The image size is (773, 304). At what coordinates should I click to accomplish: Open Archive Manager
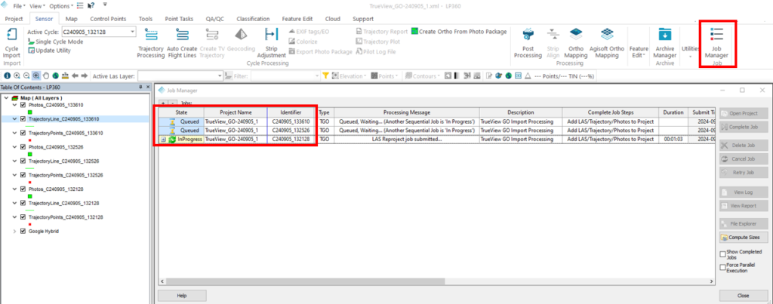click(x=665, y=43)
